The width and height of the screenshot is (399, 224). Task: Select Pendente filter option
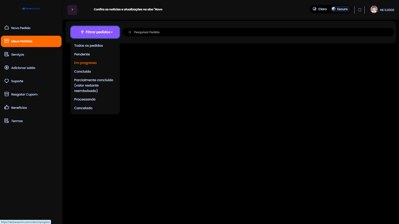[82, 54]
